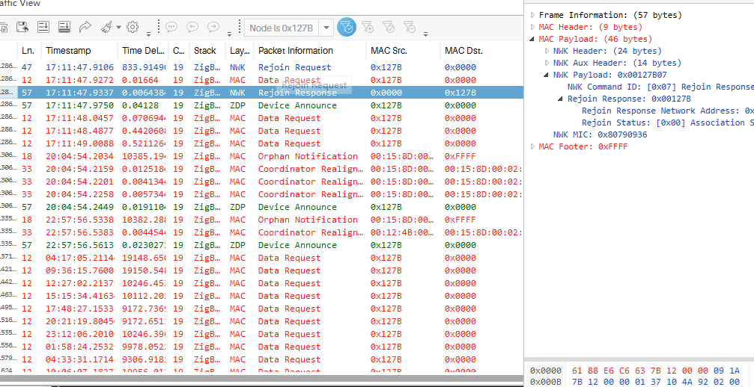Screen dimensions: 754x387
Task: Click the remove filter funnel icon
Action: (410, 28)
